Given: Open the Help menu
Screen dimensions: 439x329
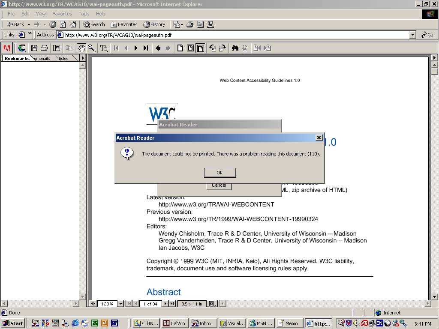Looking at the screenshot, I should pos(100,14).
